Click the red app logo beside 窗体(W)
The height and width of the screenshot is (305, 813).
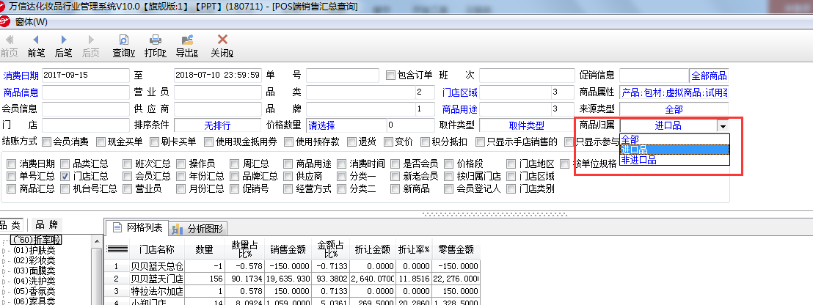click(5, 21)
